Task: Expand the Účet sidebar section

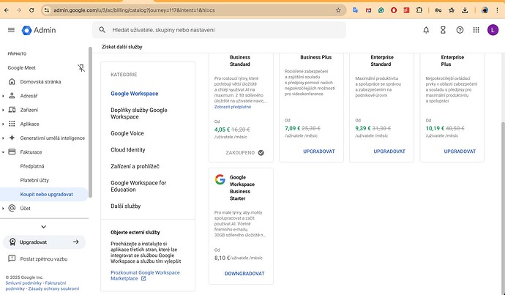Action: (3, 209)
